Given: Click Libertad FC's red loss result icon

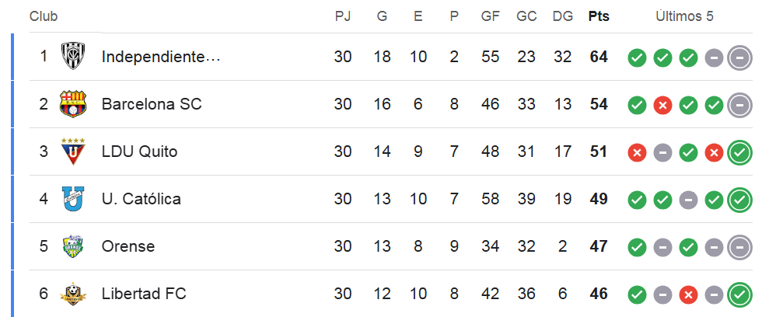Looking at the screenshot, I should [x=688, y=294].
